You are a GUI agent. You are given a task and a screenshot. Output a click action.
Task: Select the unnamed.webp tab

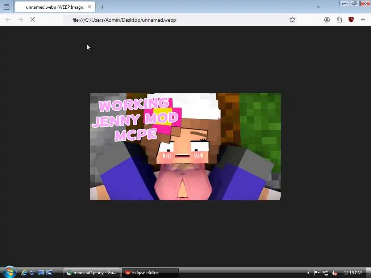coord(55,7)
